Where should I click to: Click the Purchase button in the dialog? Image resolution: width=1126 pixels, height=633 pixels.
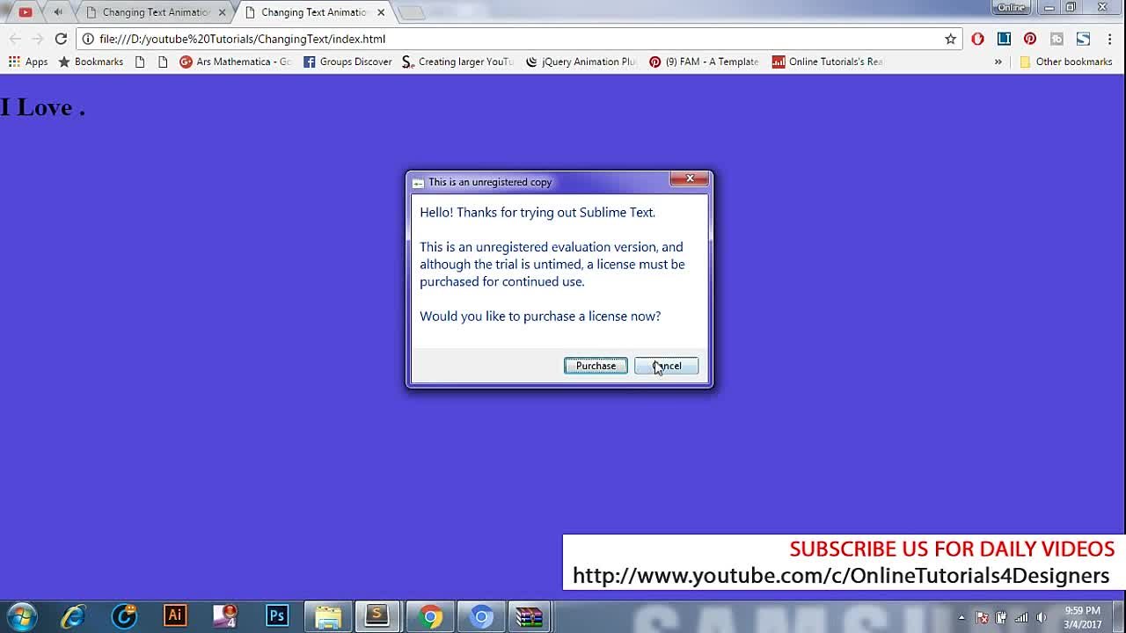coord(596,366)
